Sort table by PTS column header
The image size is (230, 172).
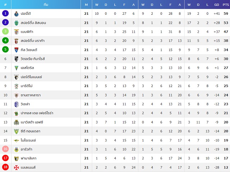click(226, 5)
